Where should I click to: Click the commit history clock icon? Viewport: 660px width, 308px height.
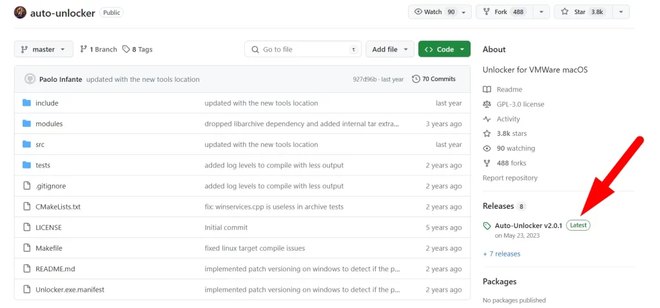(416, 79)
